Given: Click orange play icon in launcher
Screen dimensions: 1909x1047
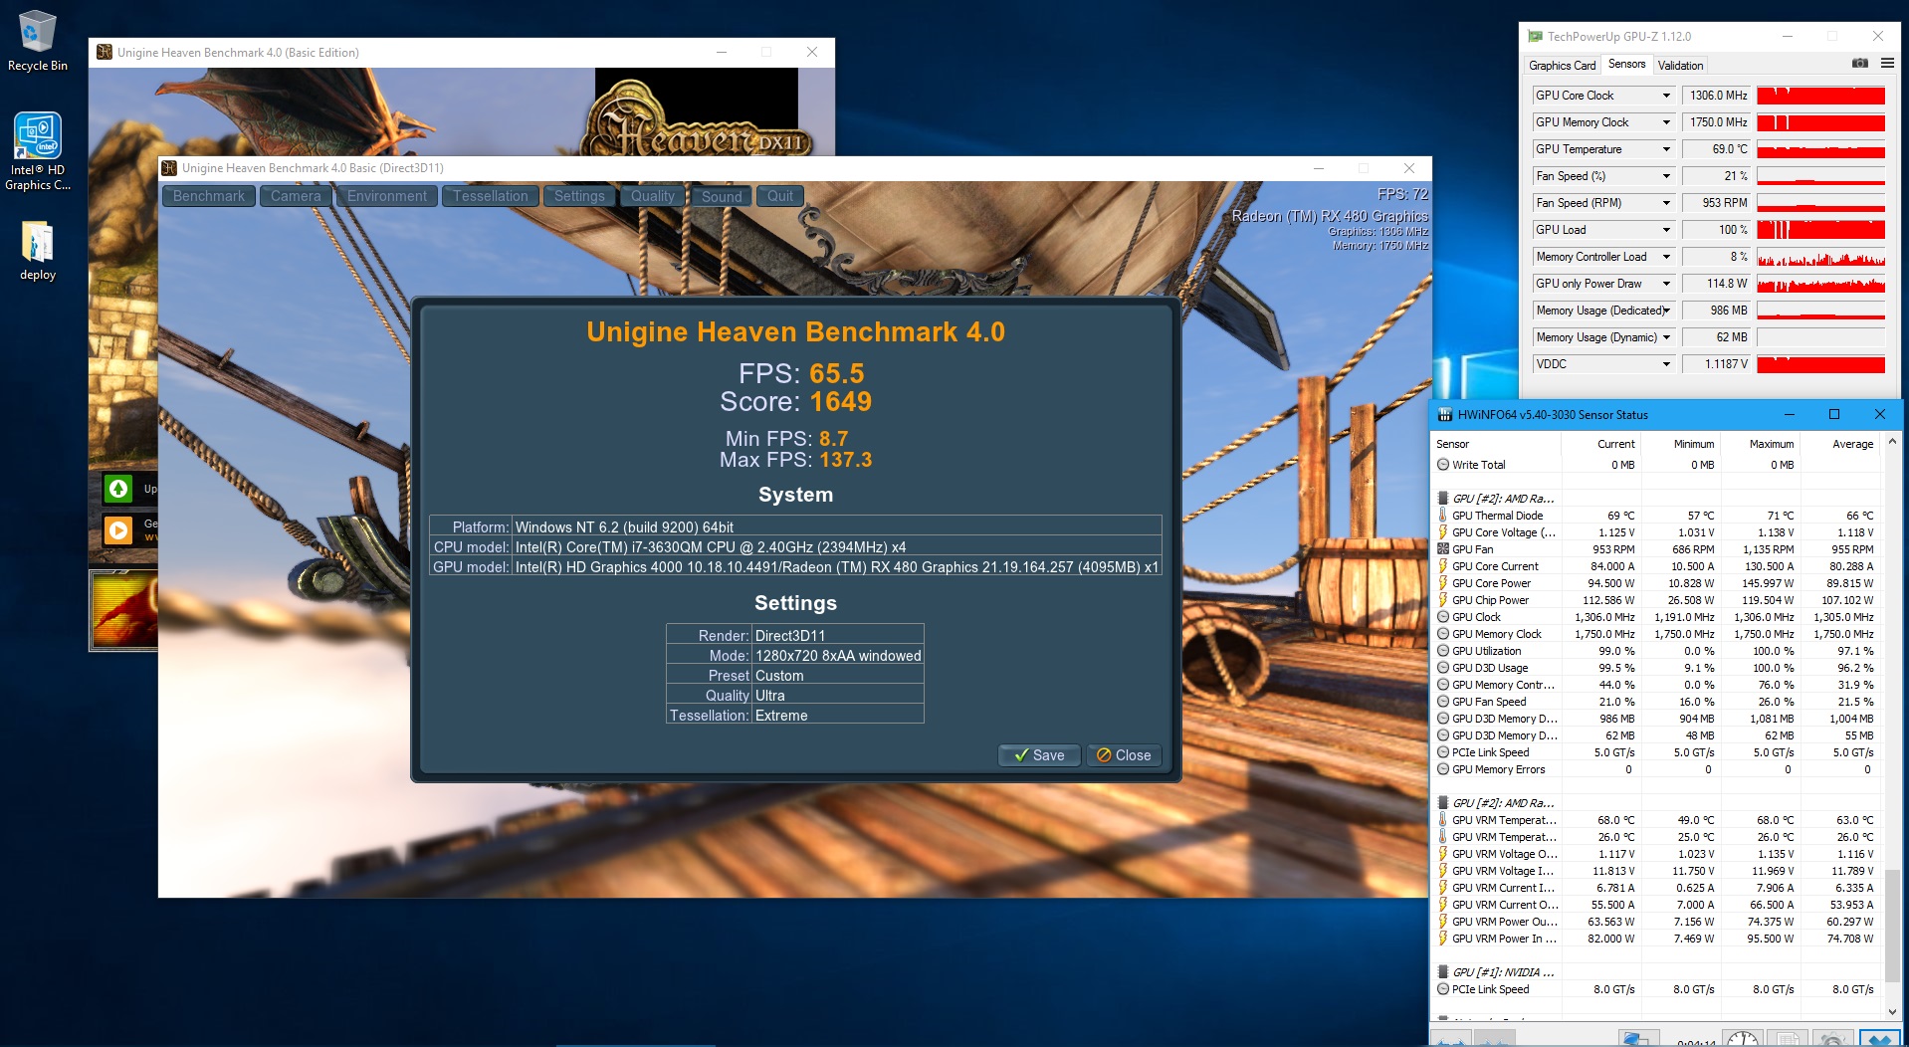Looking at the screenshot, I should 118,530.
